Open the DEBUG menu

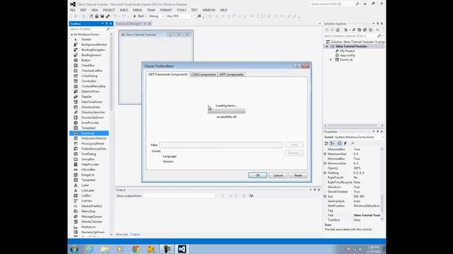(x=137, y=10)
